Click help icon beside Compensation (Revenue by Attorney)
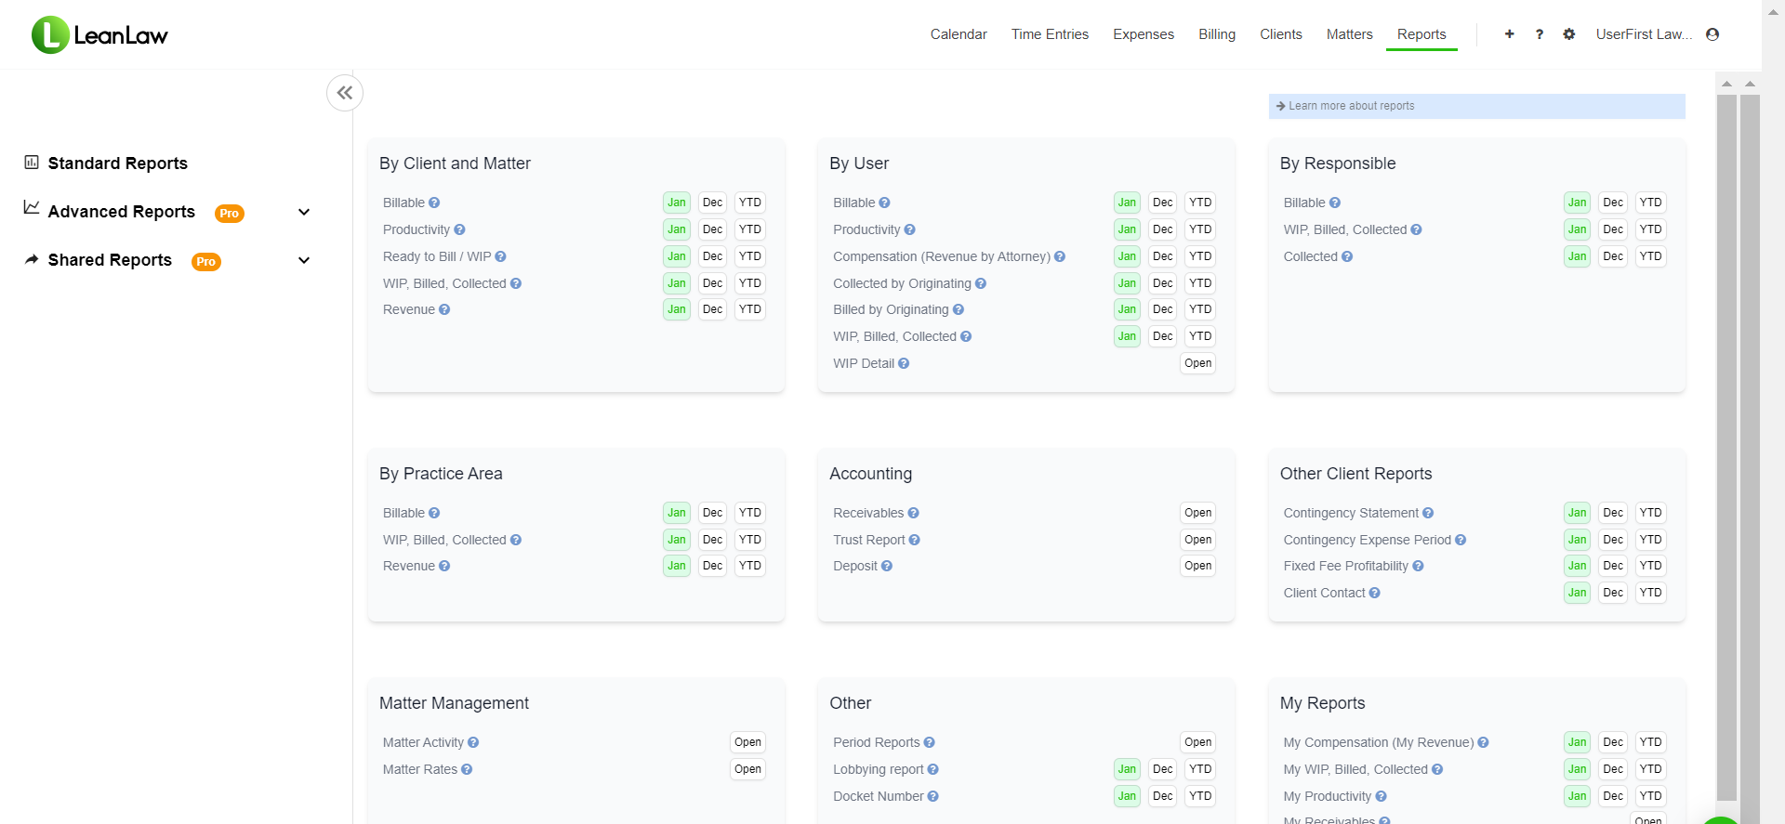1785x824 pixels. click(1060, 256)
